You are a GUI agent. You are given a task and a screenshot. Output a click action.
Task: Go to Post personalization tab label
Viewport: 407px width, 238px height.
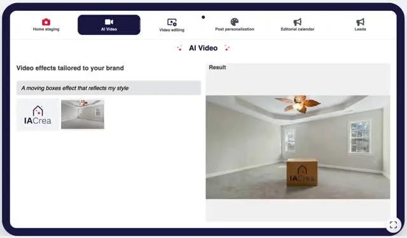pos(235,29)
